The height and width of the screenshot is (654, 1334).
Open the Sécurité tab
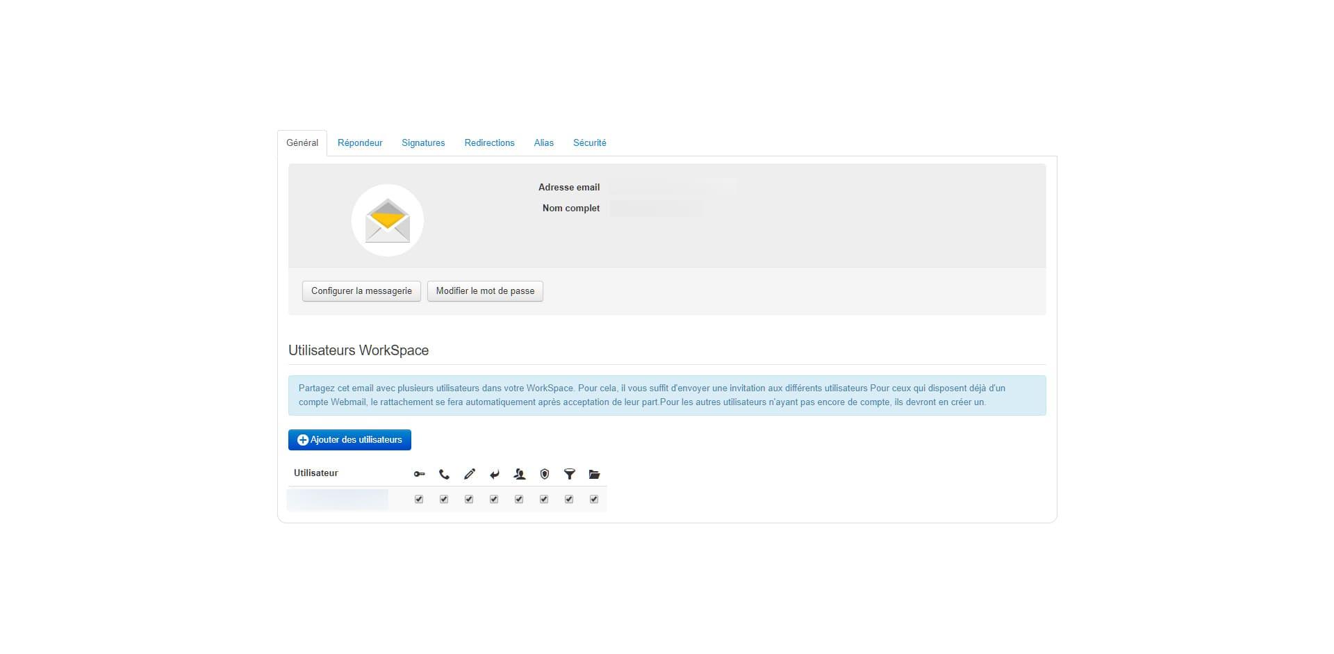pos(589,142)
